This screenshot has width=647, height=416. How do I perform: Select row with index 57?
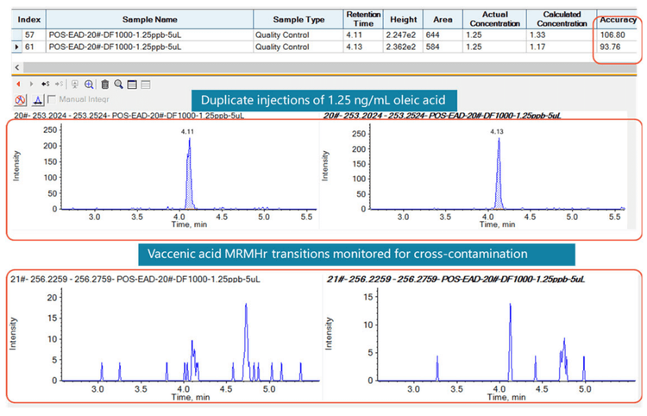coord(31,35)
